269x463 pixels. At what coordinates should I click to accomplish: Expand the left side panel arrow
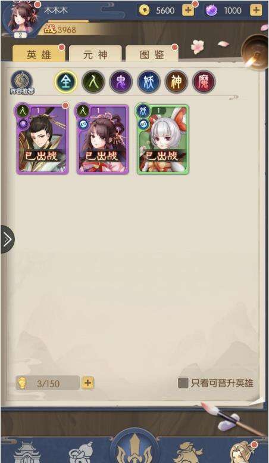pyautogui.click(x=7, y=239)
